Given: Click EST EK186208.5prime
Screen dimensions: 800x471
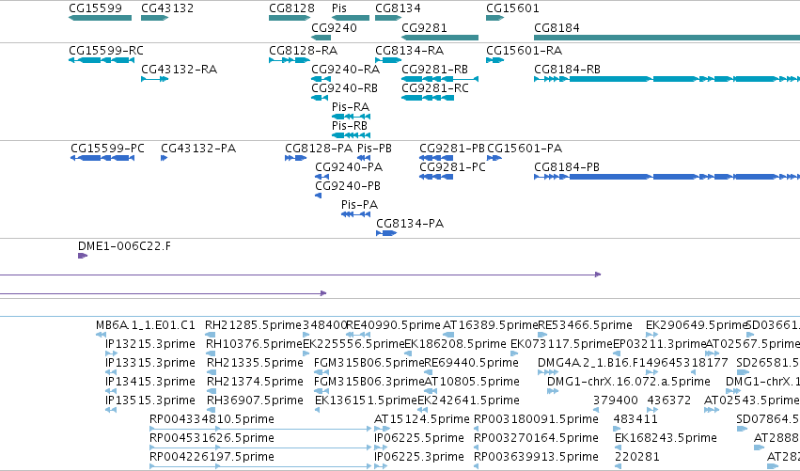Looking at the screenshot, I should [x=408, y=353].
